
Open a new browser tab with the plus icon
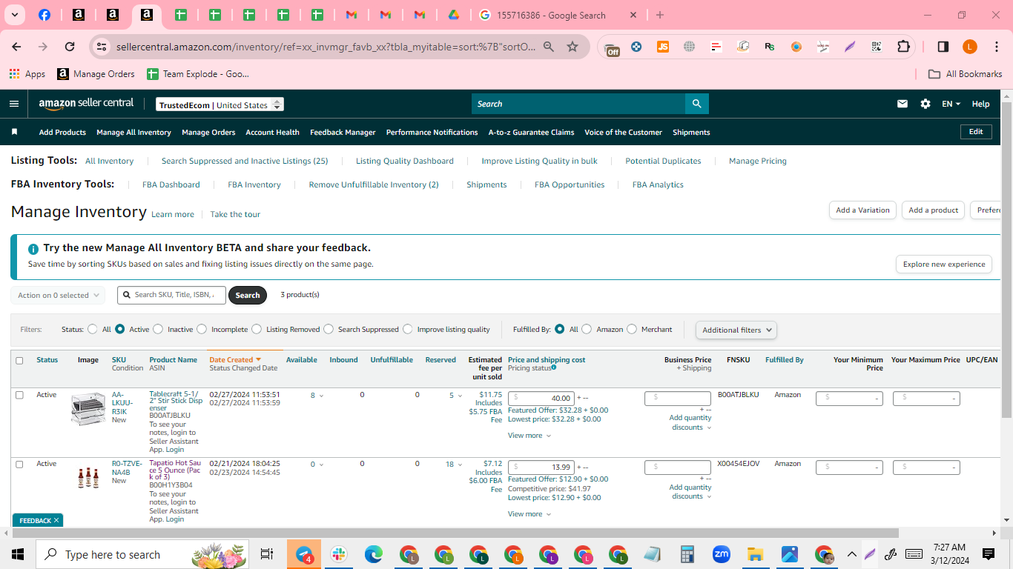coord(660,15)
